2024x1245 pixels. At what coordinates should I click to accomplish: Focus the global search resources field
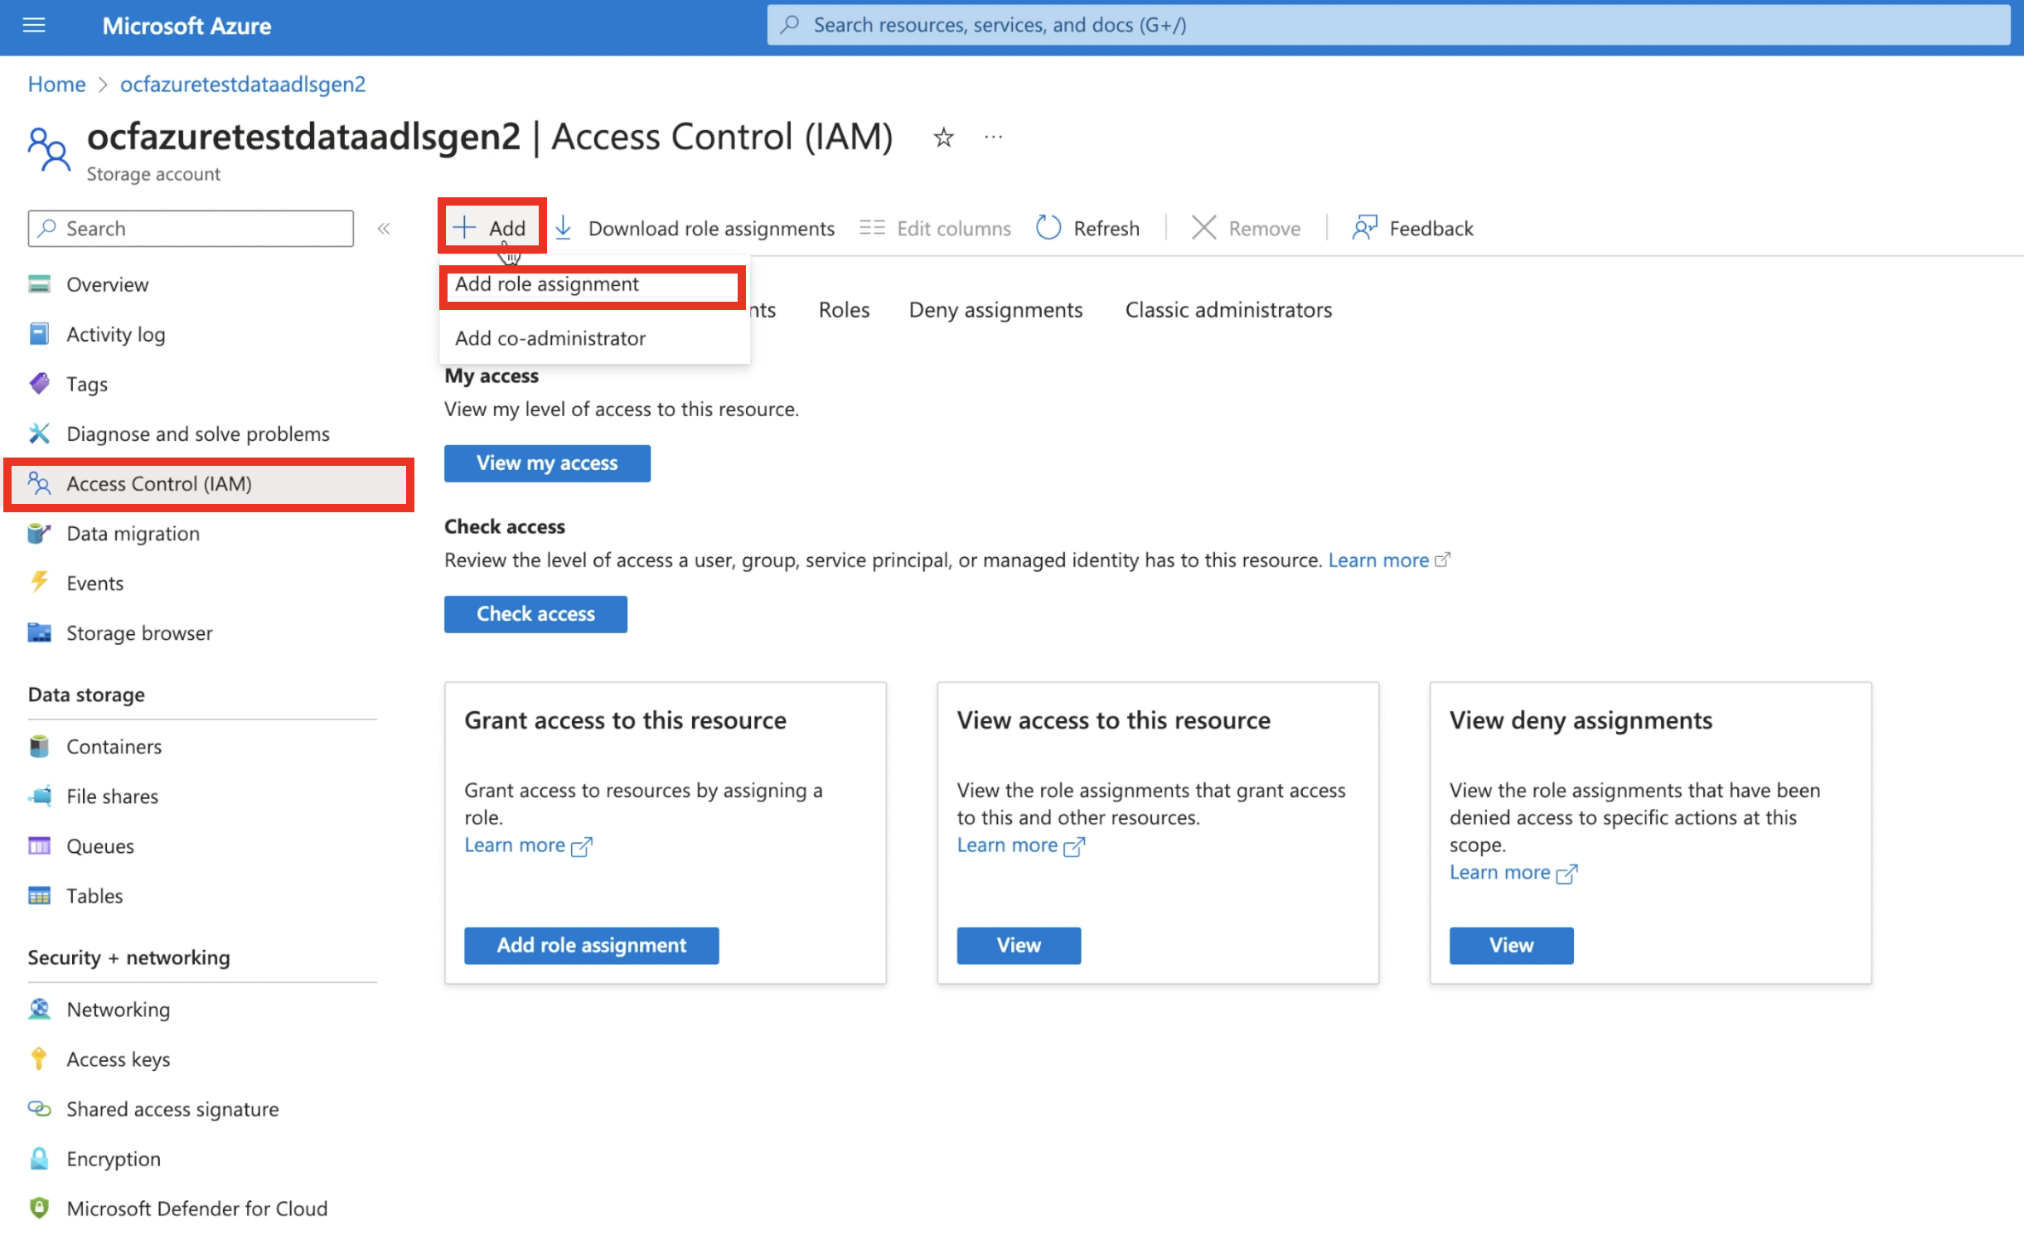coord(1388,25)
